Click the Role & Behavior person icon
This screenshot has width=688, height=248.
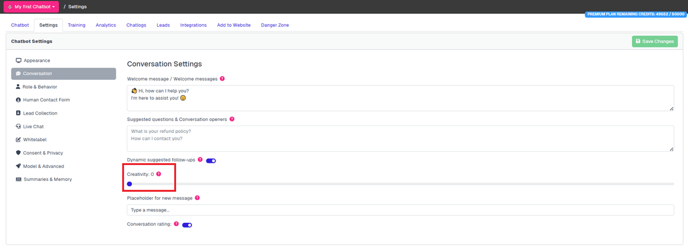click(x=18, y=87)
